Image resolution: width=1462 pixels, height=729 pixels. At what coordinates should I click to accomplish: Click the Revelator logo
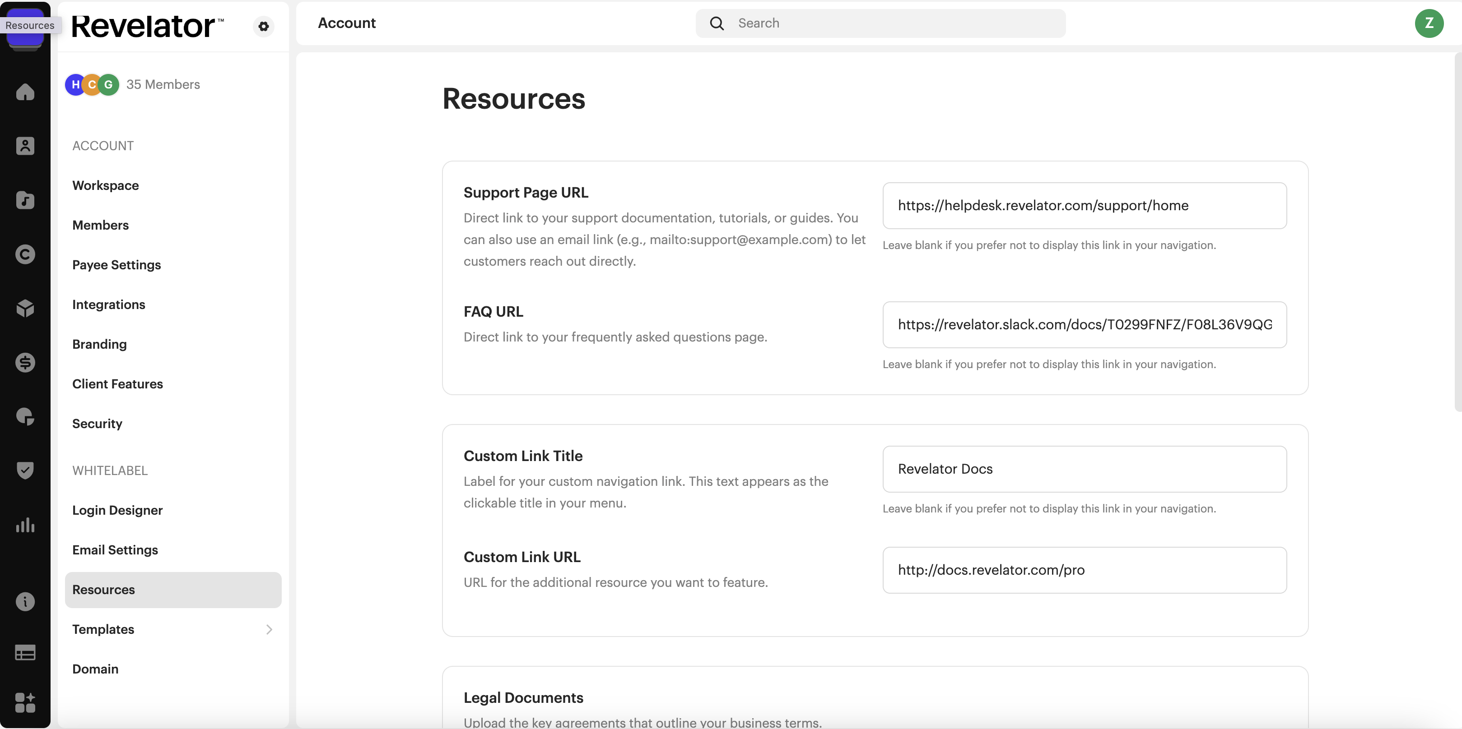point(147,26)
